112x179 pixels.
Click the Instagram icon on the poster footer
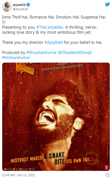20,169
